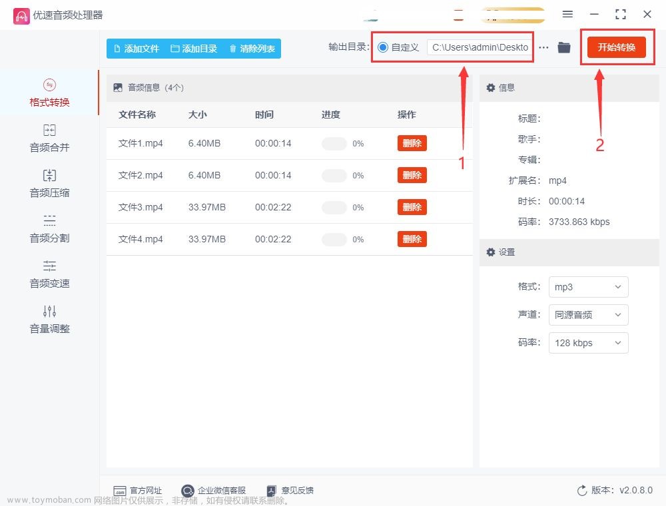Open 音频分割 from the sidebar
The image size is (666, 506).
(49, 229)
